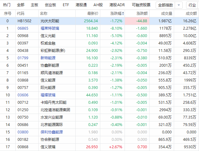This screenshot has height=151, width=199.
Task: Open the 主板 tab
Action: coord(34,5)
